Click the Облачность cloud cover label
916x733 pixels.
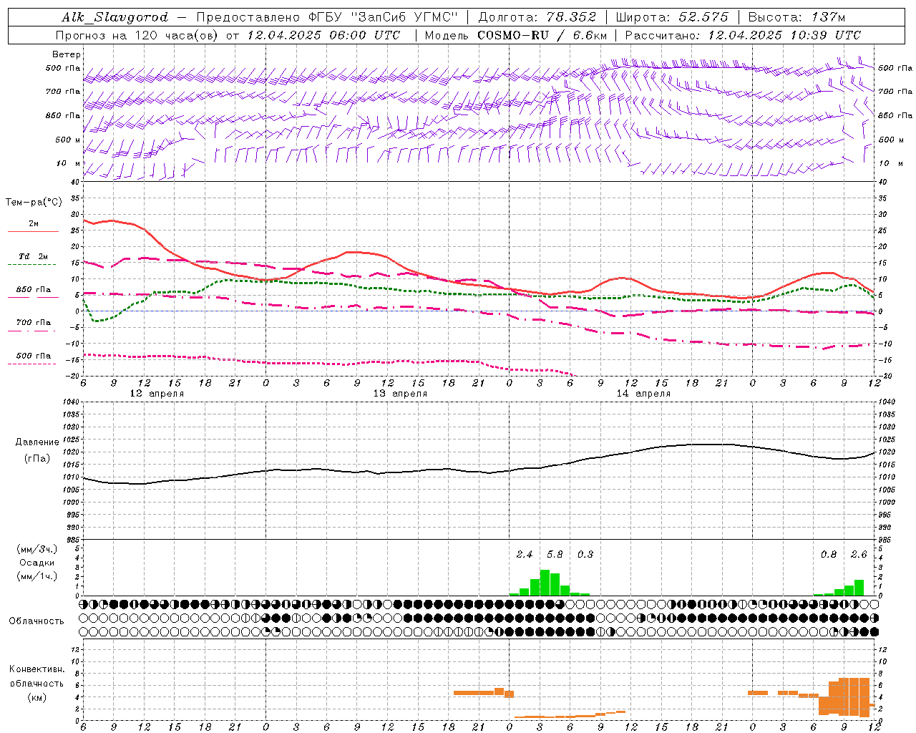(x=36, y=621)
